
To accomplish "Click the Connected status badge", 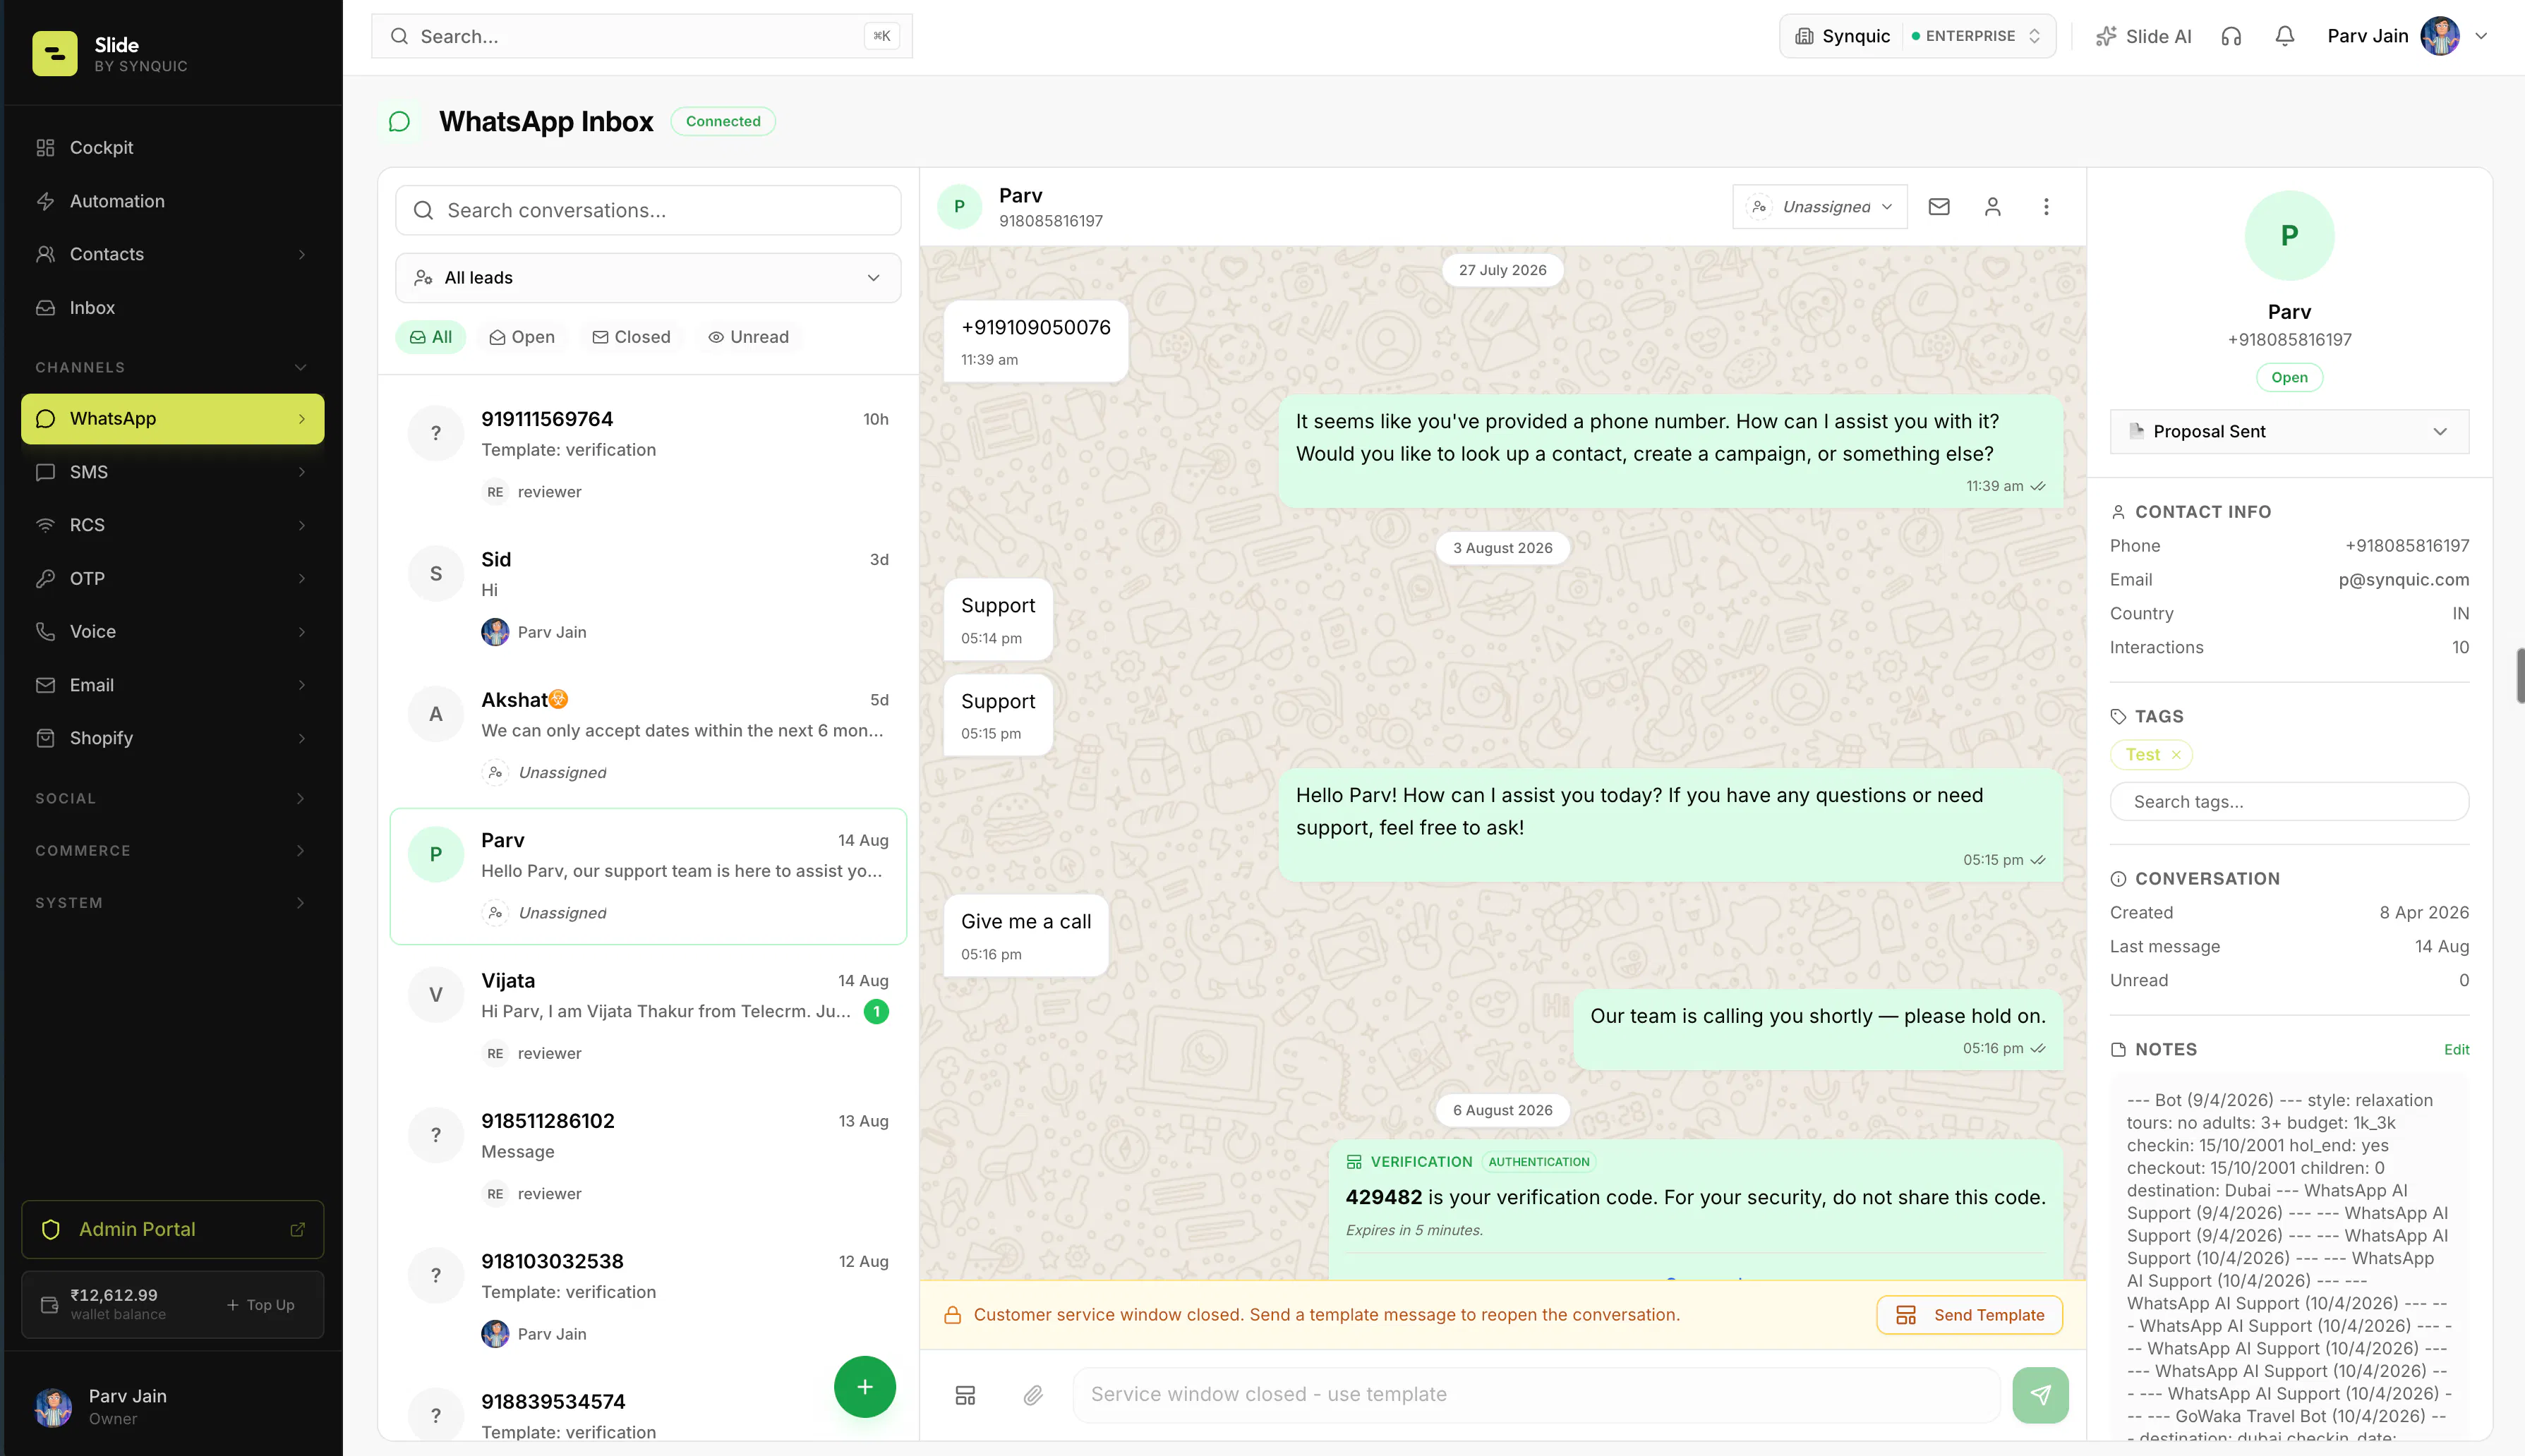I will click(x=723, y=121).
